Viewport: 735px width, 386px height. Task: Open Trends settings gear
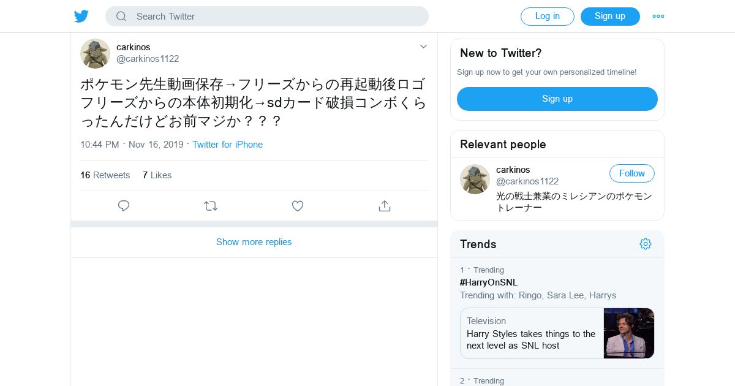coord(646,244)
